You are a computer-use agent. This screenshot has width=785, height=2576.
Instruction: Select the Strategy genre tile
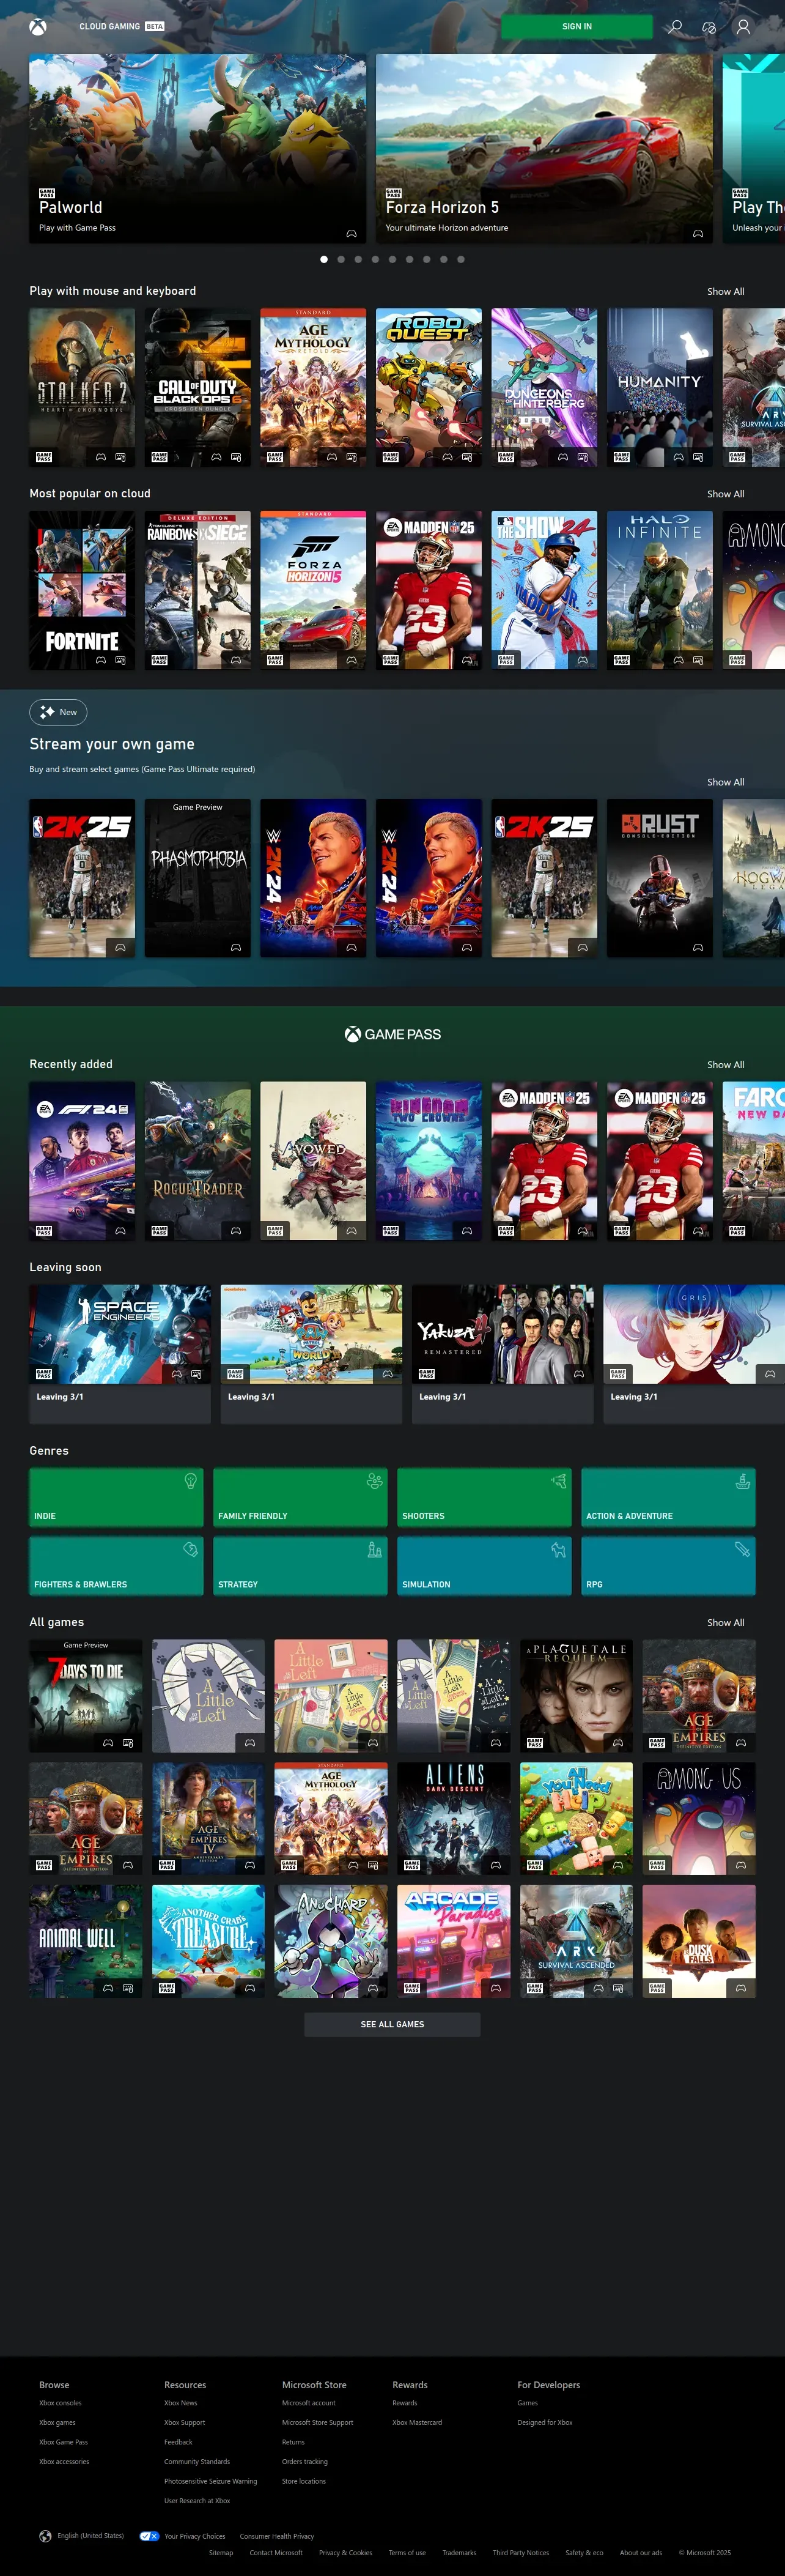[300, 1566]
